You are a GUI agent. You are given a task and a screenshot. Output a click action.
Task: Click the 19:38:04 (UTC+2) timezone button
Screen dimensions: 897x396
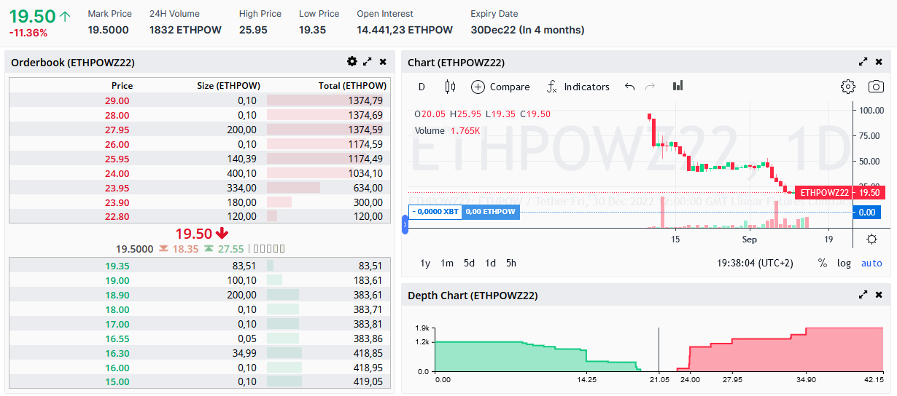click(x=755, y=263)
